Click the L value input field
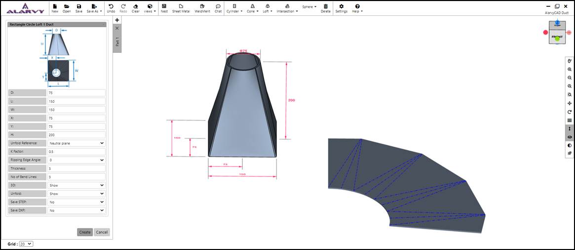Viewport: 575px width, 250px height. click(77, 101)
